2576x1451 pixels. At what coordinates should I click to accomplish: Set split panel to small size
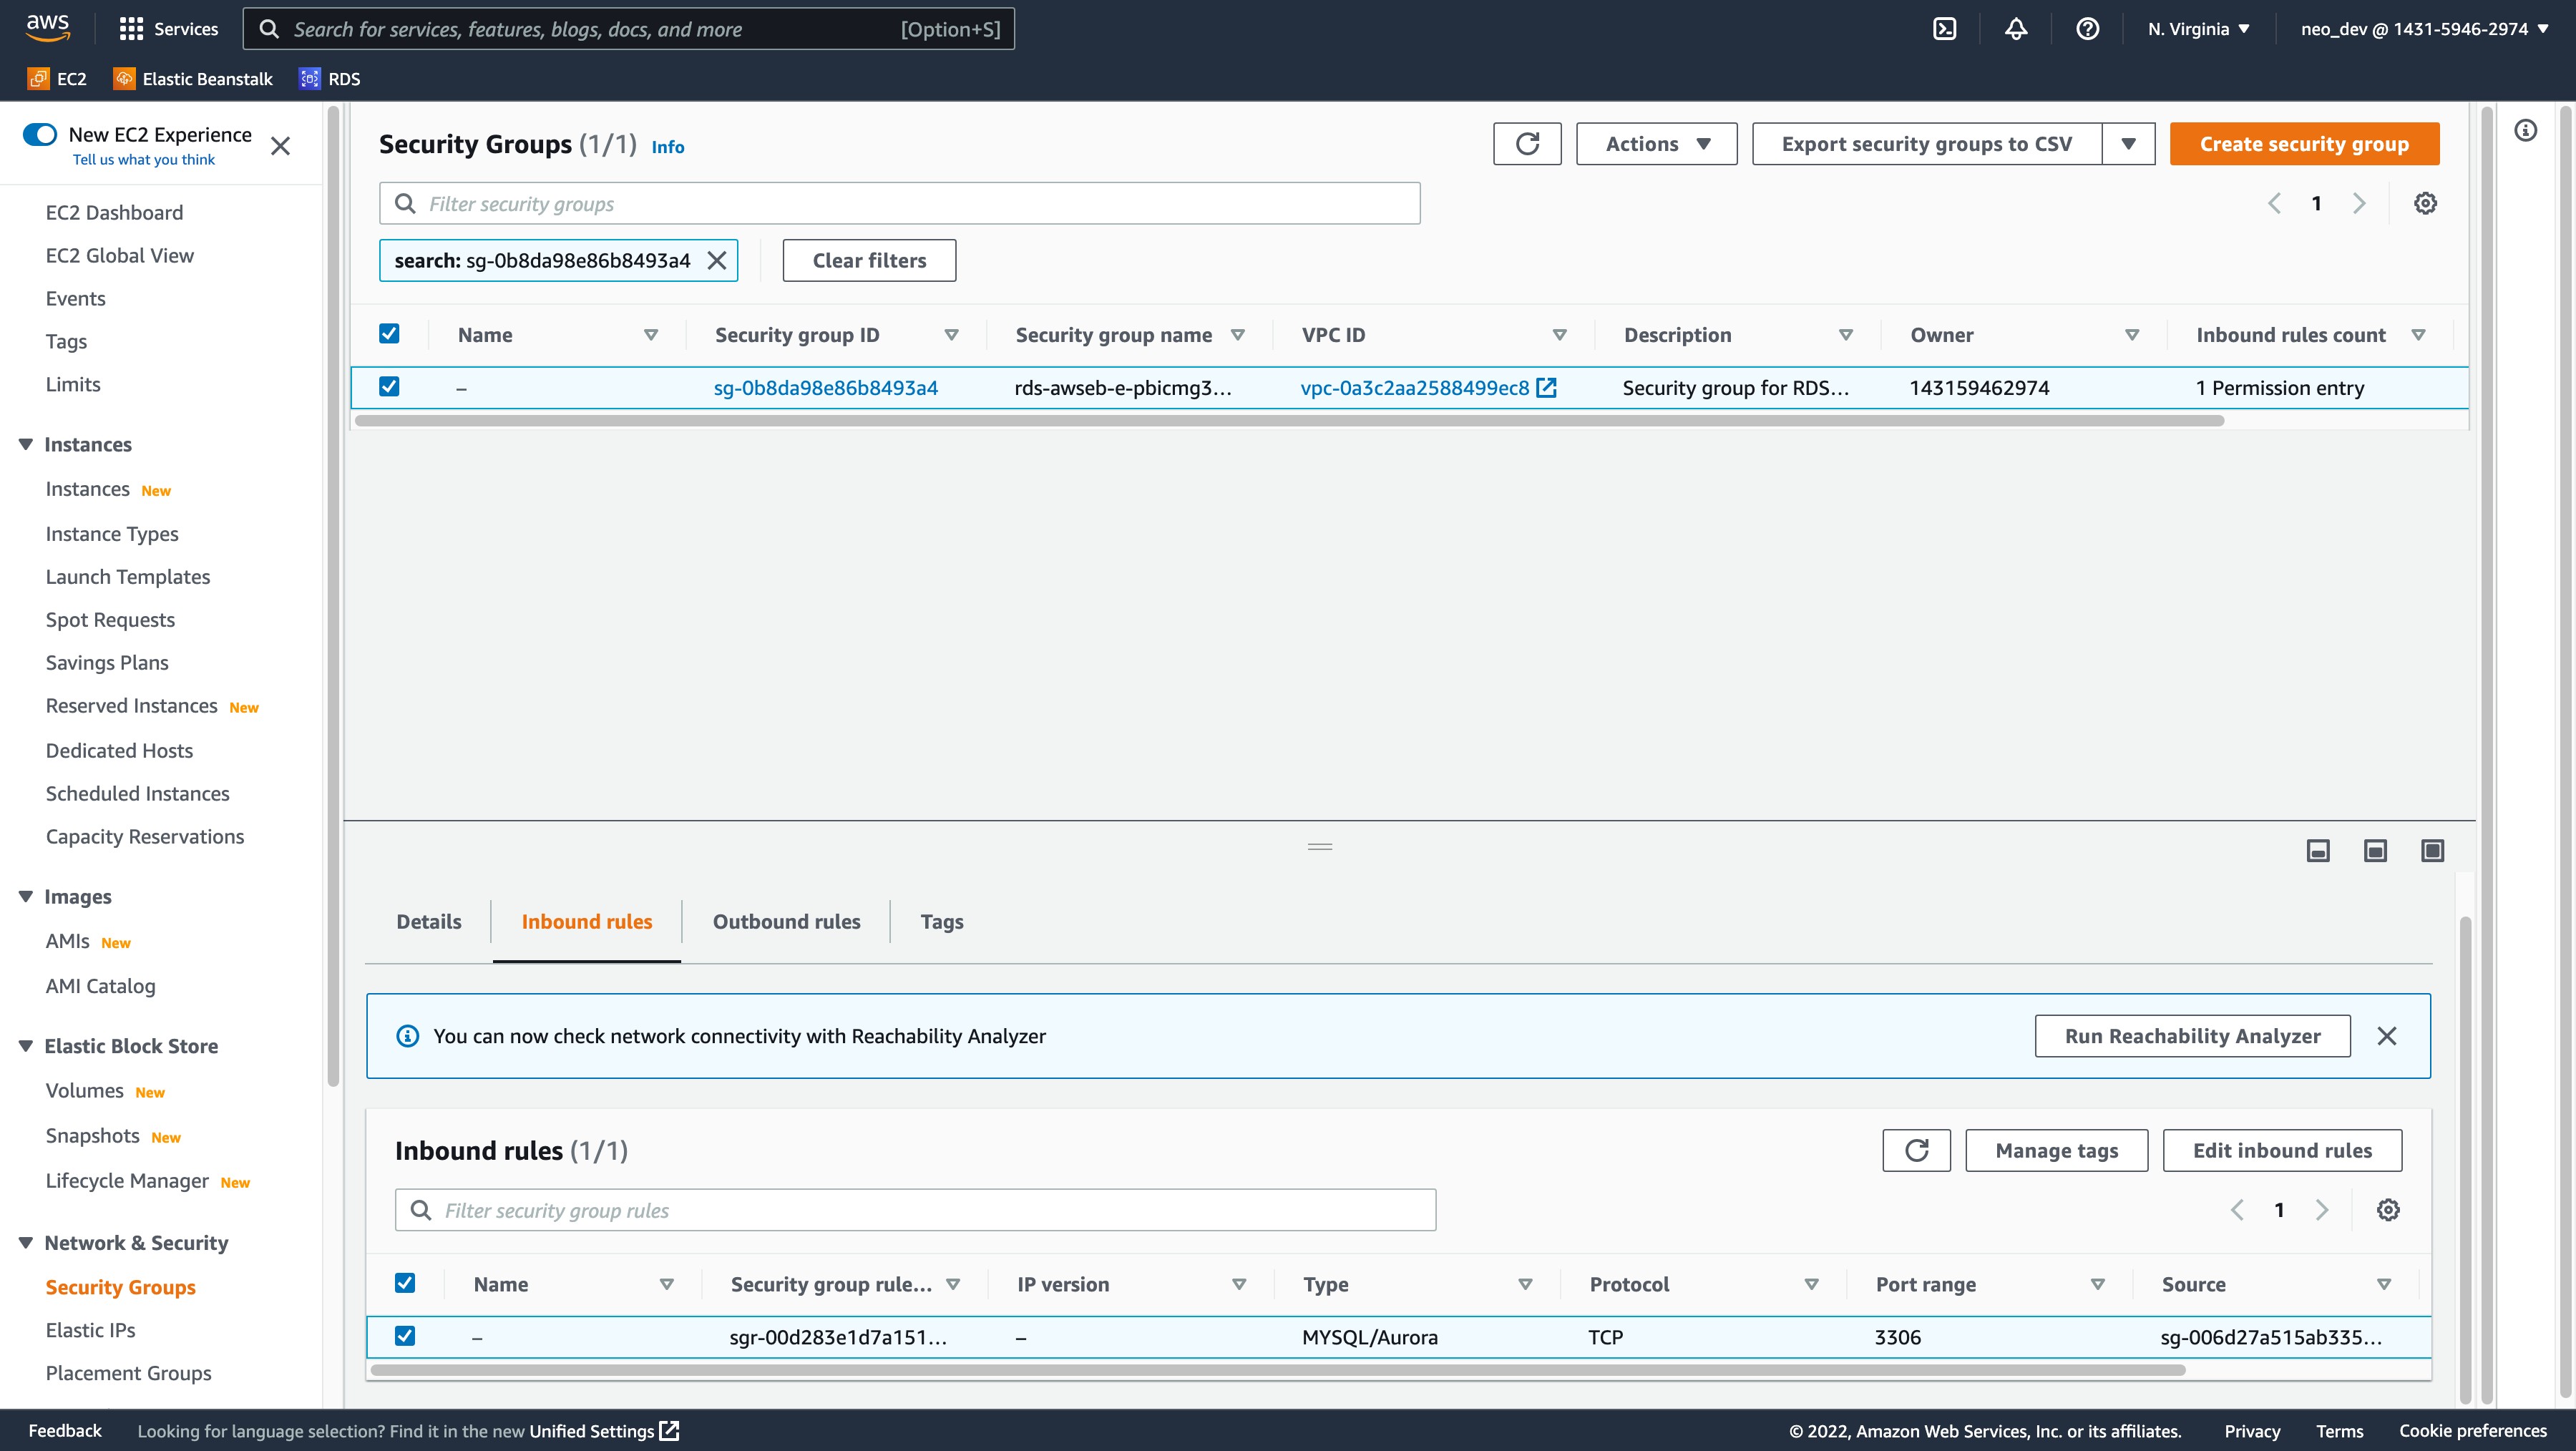(x=2318, y=850)
